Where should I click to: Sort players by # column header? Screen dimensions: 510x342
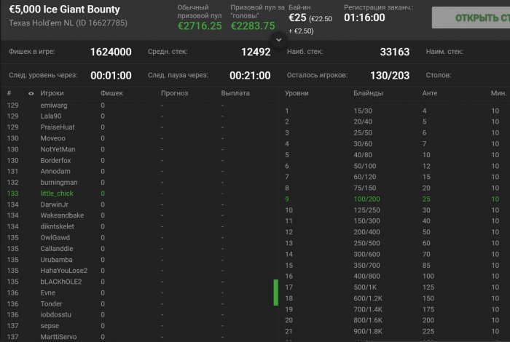coord(9,93)
